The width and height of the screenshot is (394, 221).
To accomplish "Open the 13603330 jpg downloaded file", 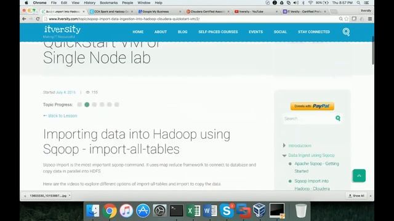I will tap(48, 196).
